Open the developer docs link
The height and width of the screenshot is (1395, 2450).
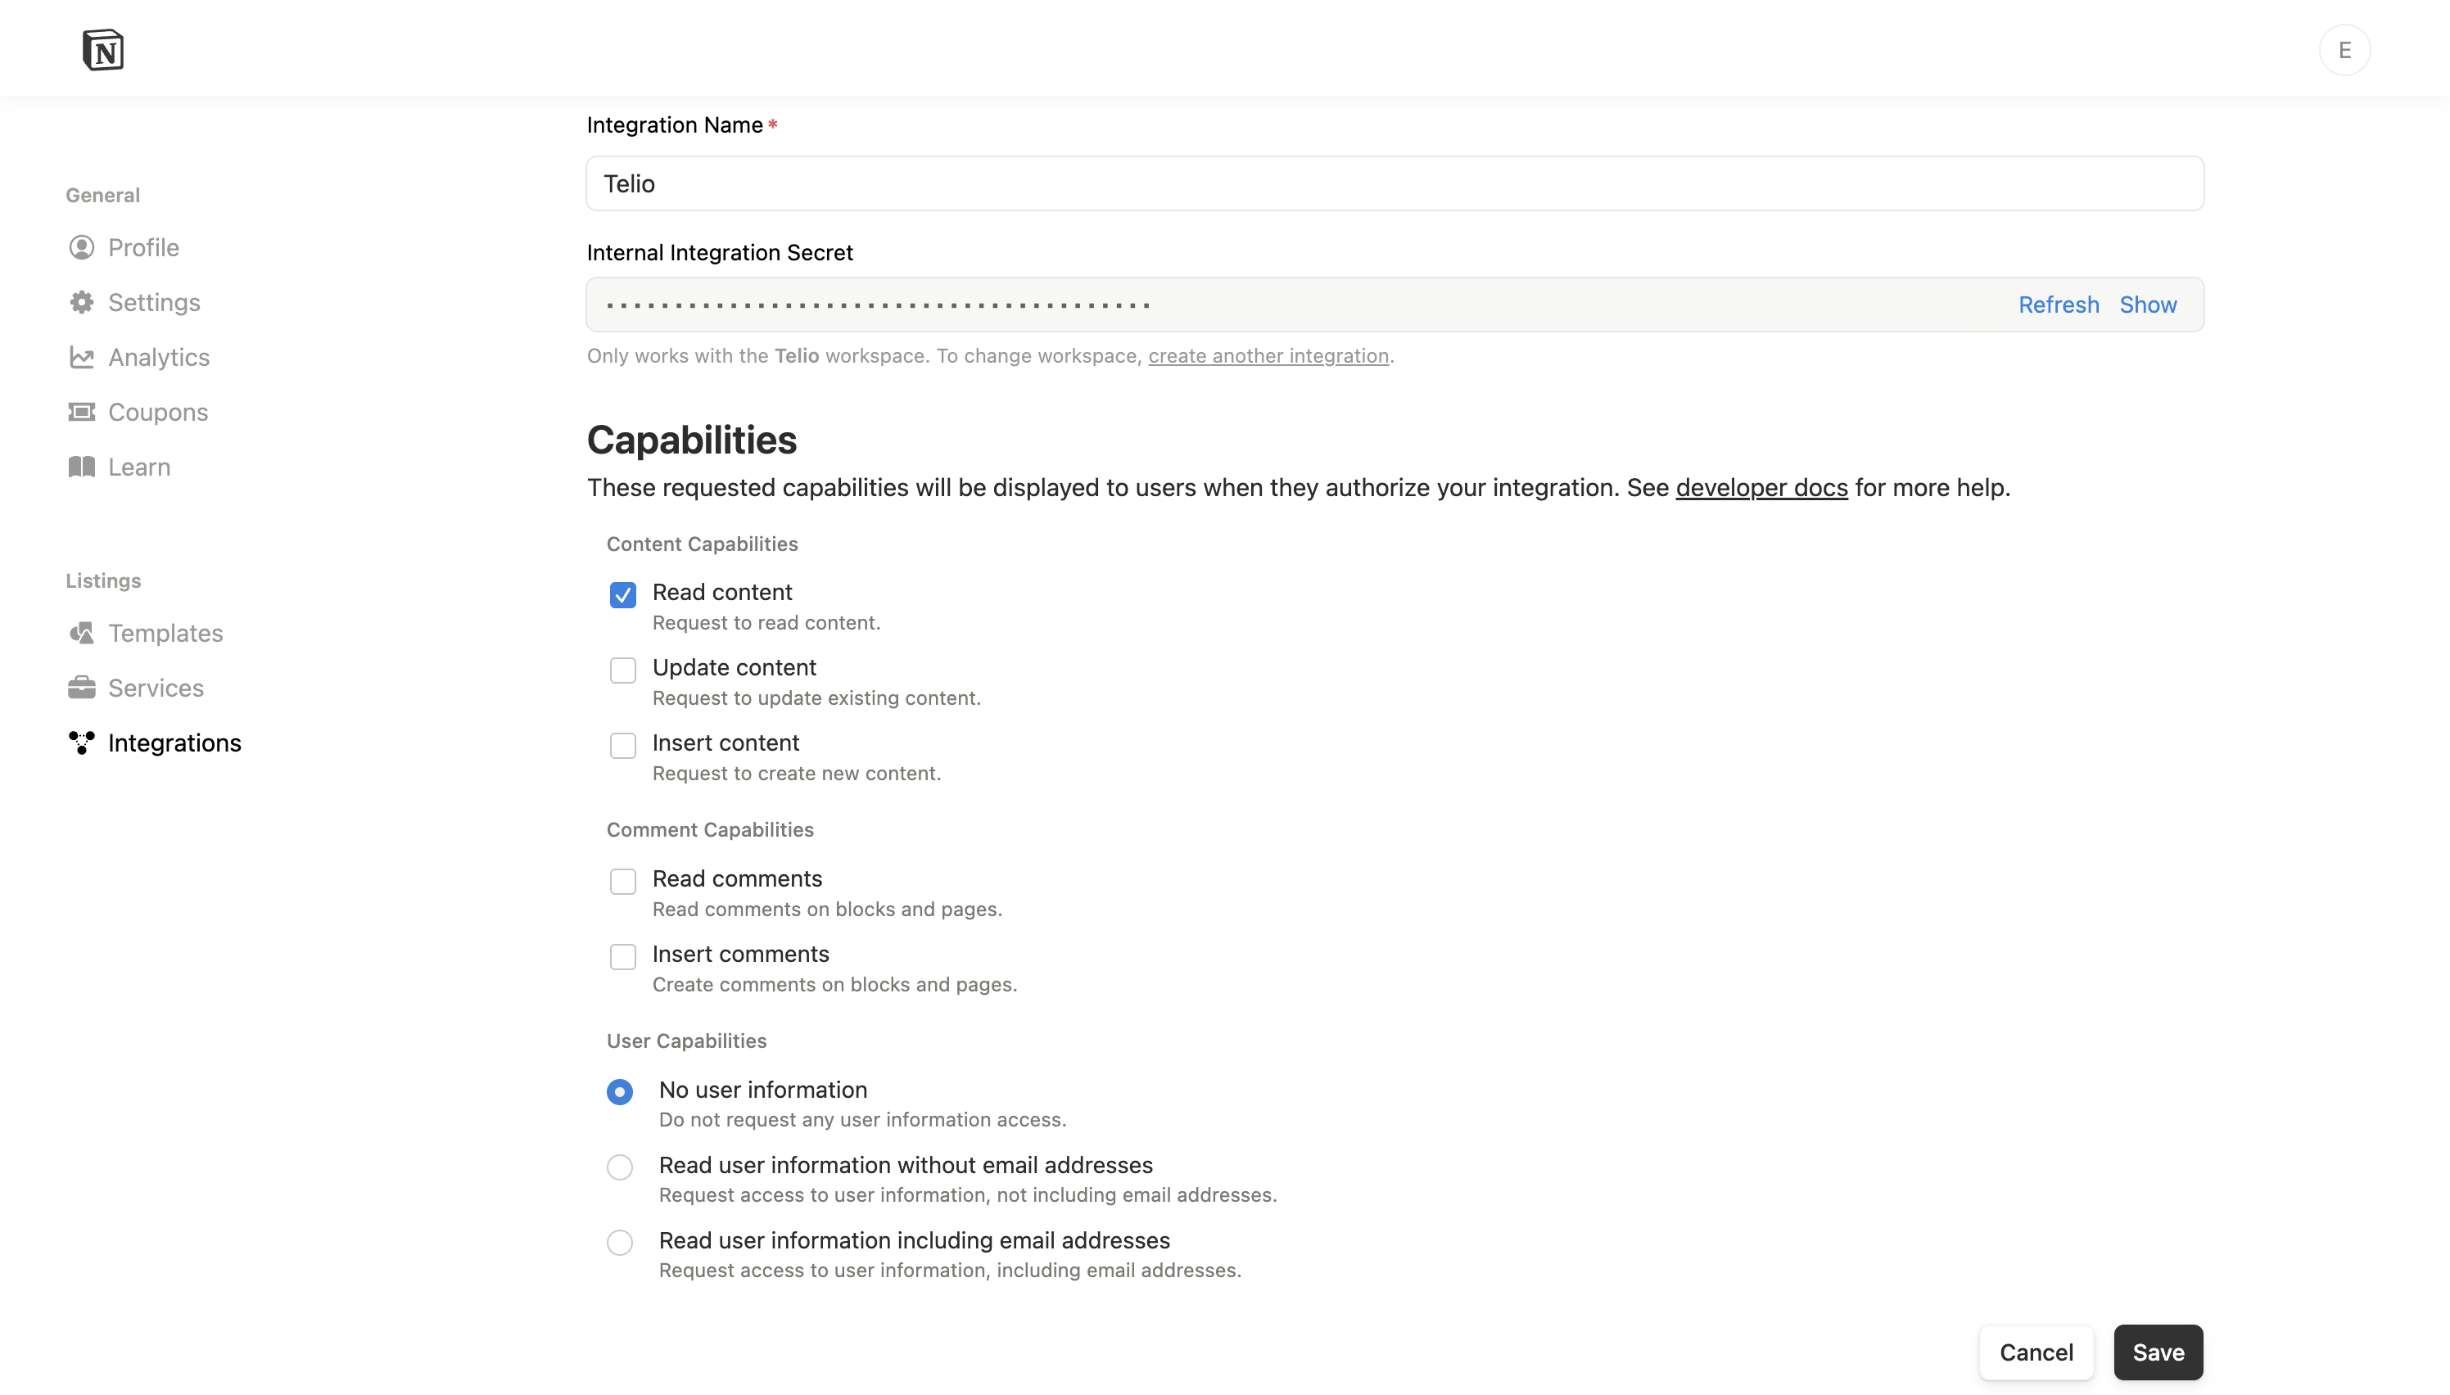1761,488
